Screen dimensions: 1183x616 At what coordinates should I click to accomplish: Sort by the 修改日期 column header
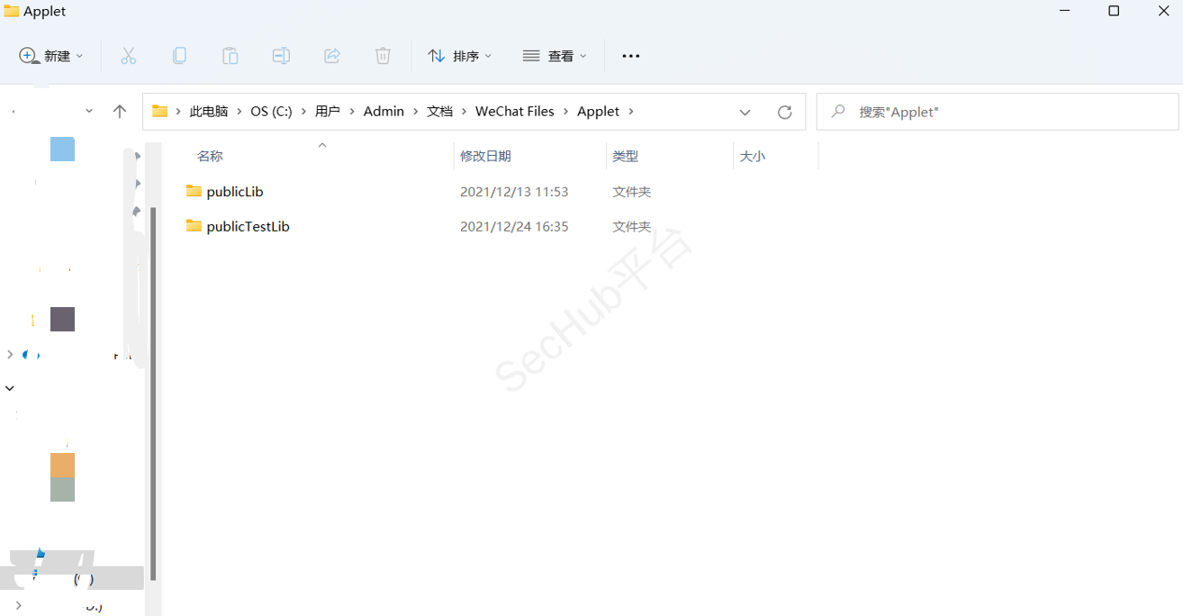pyautogui.click(x=485, y=156)
